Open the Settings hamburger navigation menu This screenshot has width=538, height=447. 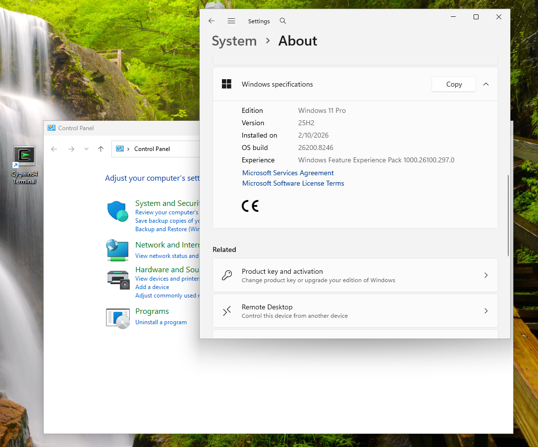tap(231, 21)
